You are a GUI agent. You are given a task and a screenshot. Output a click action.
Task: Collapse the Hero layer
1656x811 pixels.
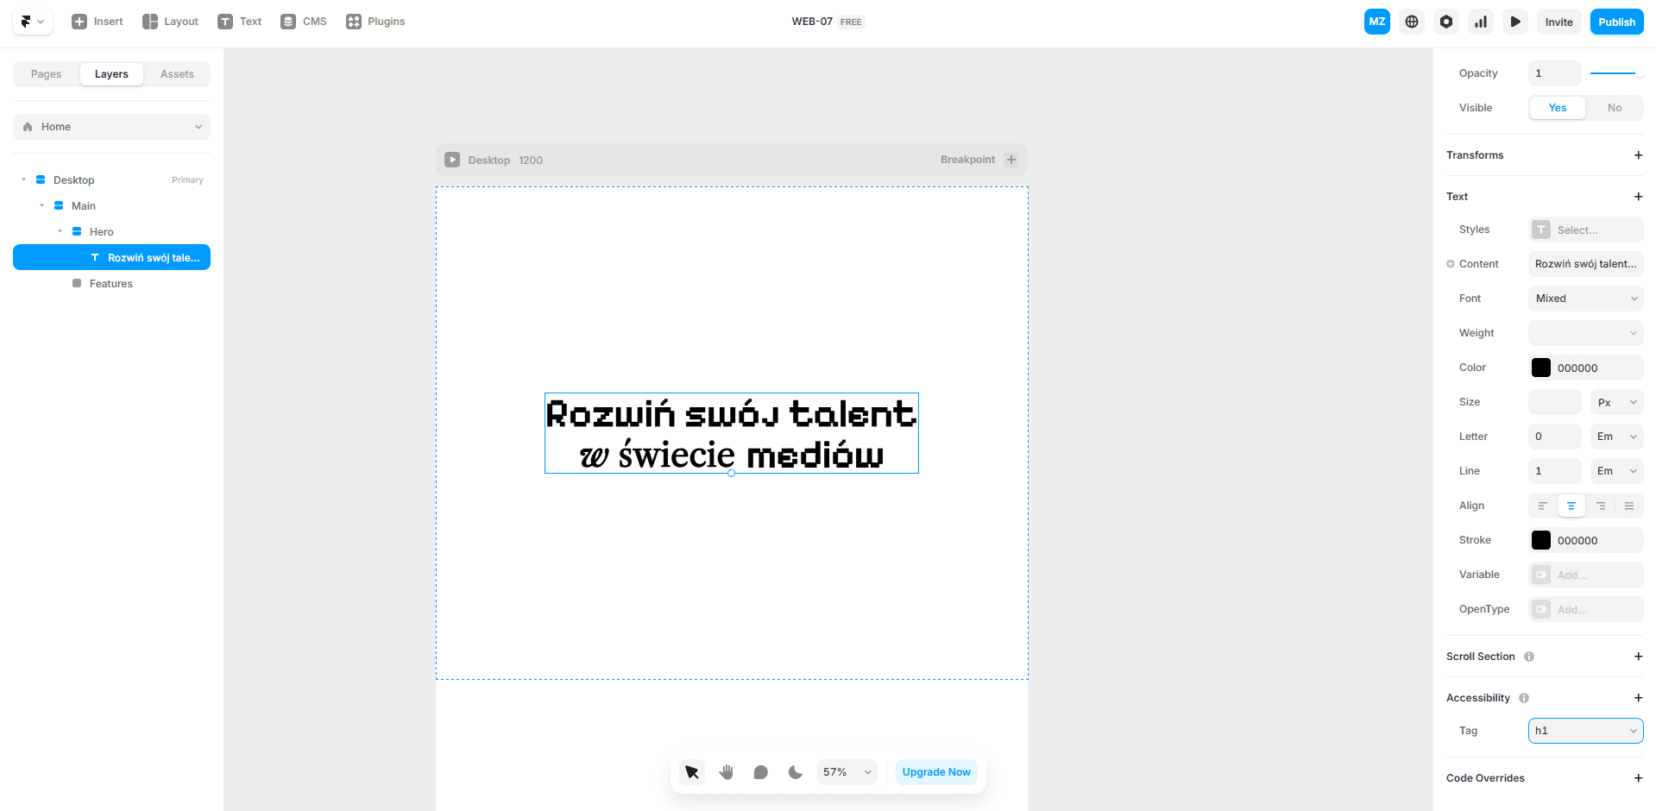[60, 231]
